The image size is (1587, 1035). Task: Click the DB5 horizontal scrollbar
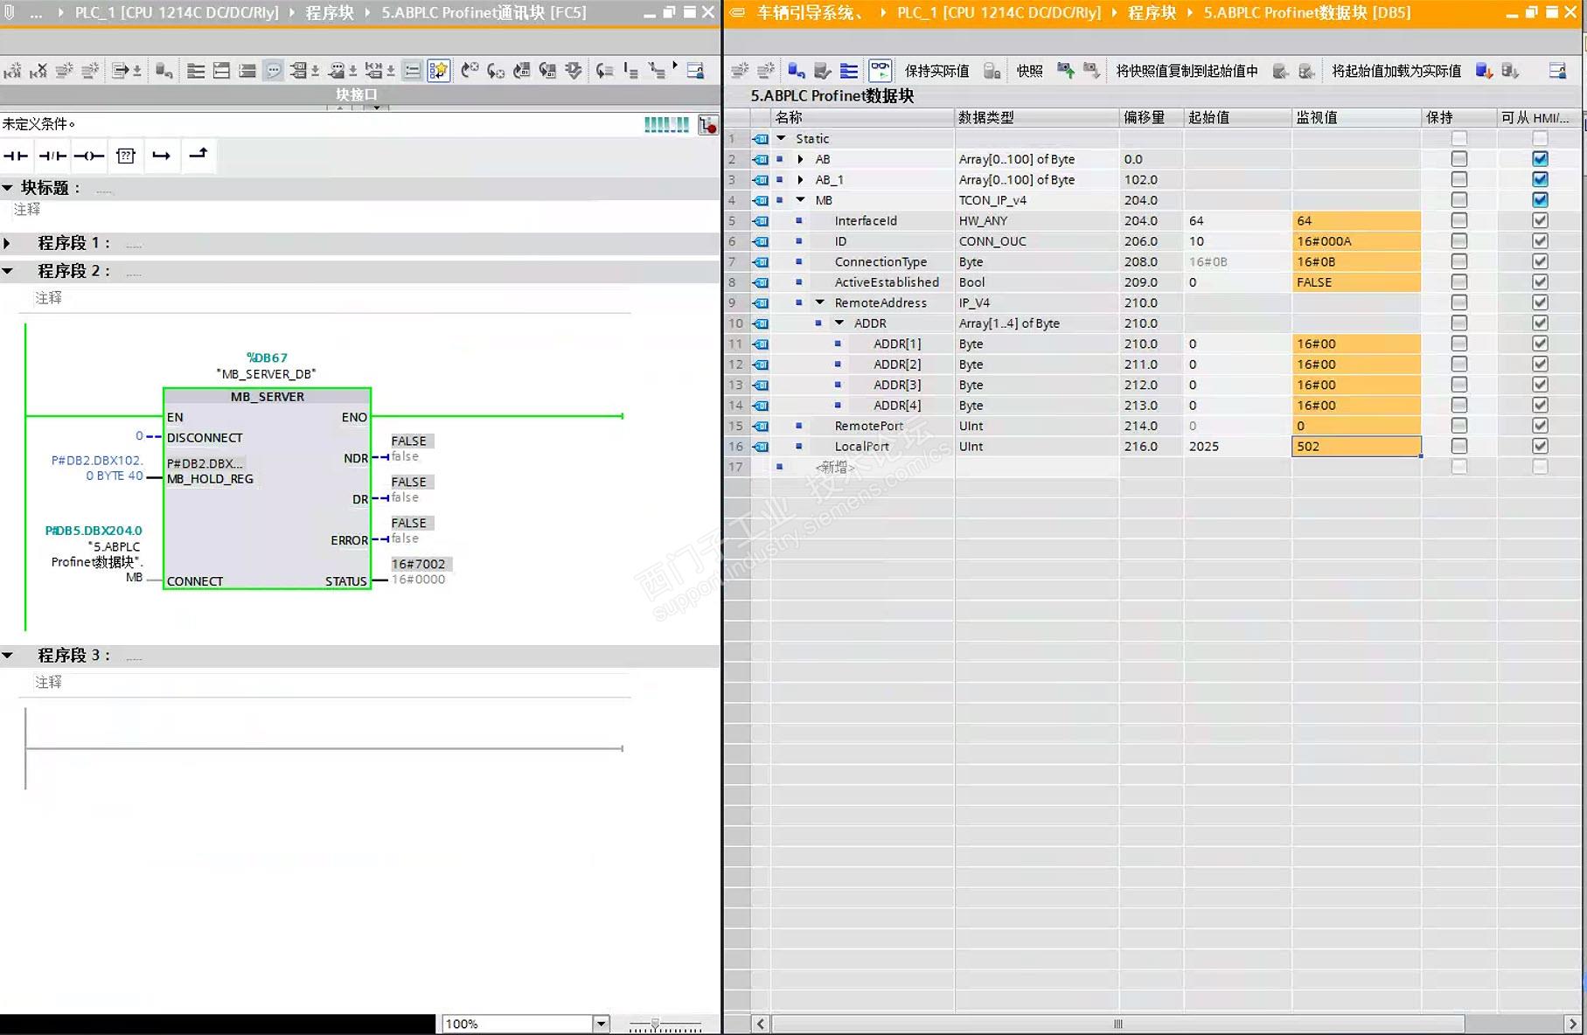coord(1117,1024)
